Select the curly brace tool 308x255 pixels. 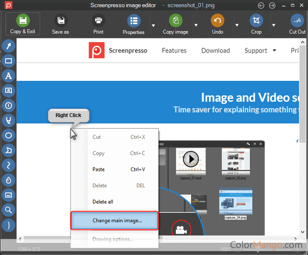pyautogui.click(x=9, y=224)
